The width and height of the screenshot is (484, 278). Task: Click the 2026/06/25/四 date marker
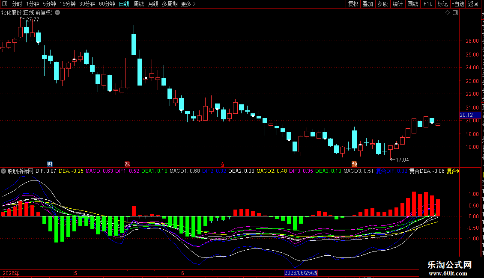pyautogui.click(x=301, y=273)
